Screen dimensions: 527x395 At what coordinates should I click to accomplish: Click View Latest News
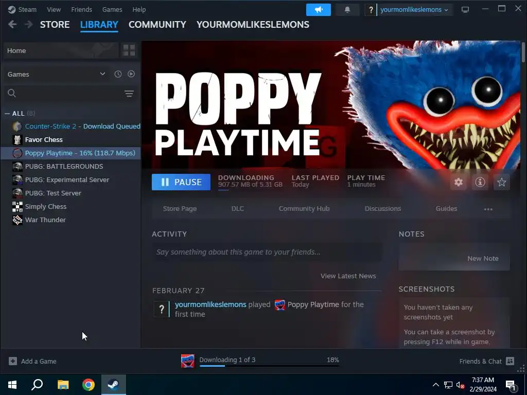click(x=348, y=276)
